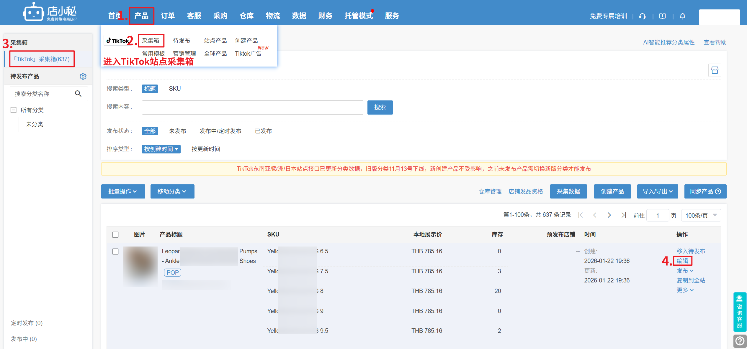Filter by 未发布 status tab
This screenshot has height=349, width=747.
click(177, 131)
